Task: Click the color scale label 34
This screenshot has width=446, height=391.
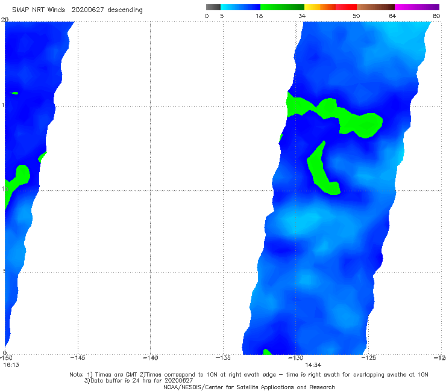Action: (x=302, y=16)
